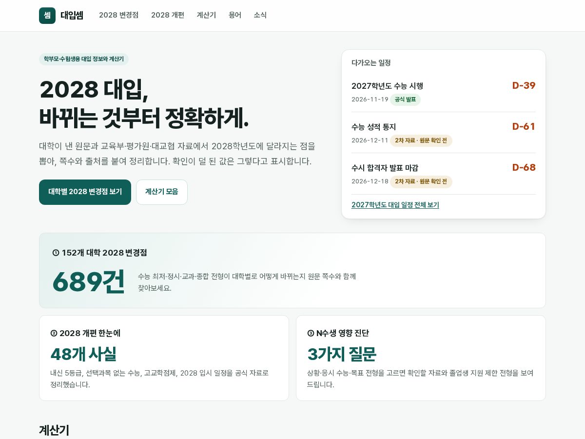
Task: Select the 2027학년도 수능 시행 schedule entry
Action: point(444,92)
